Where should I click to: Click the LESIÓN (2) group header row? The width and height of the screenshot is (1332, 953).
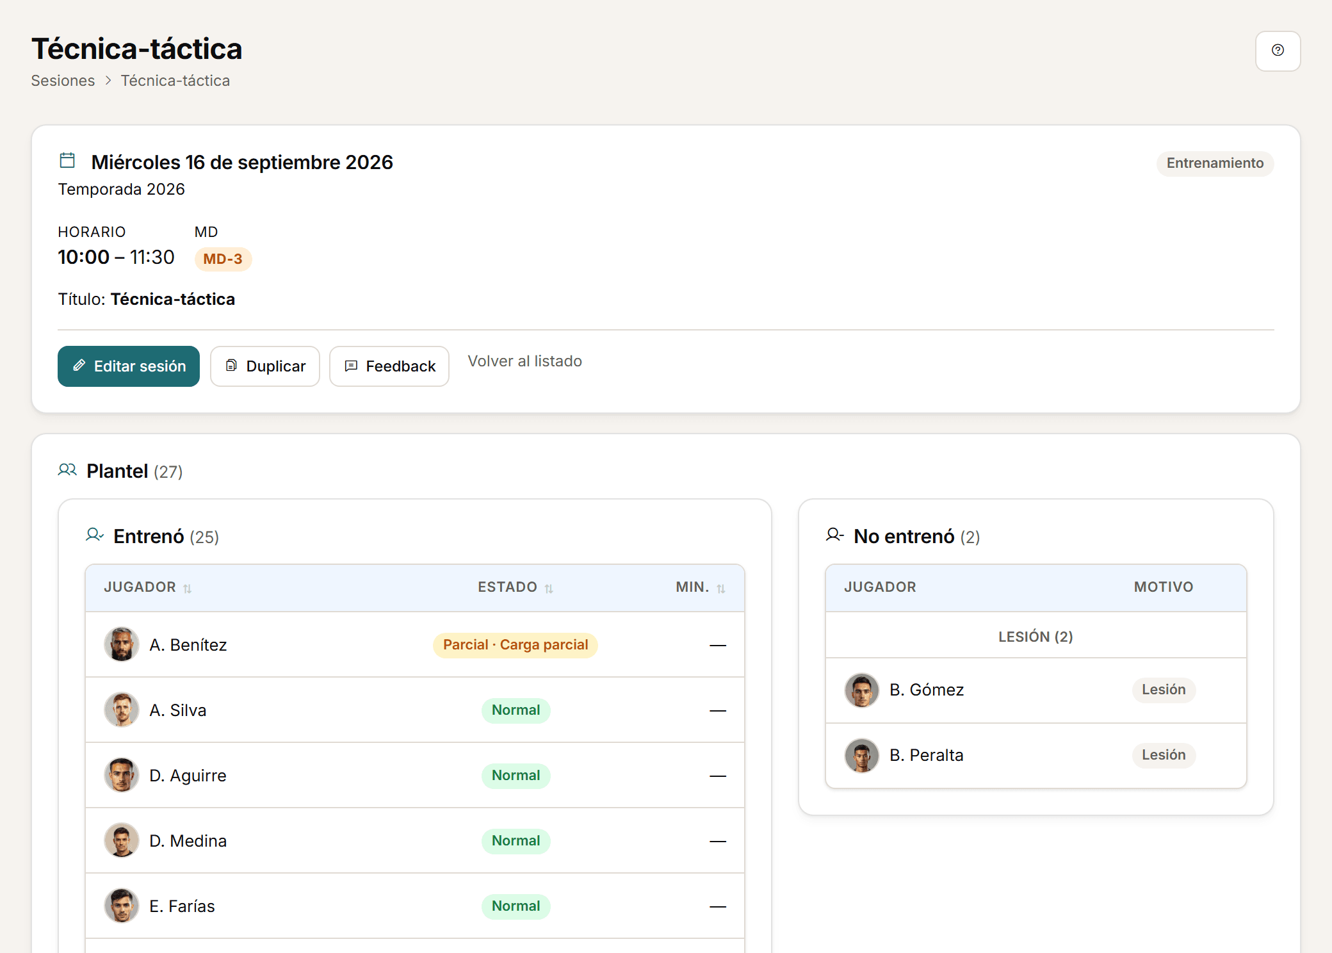coord(1036,636)
